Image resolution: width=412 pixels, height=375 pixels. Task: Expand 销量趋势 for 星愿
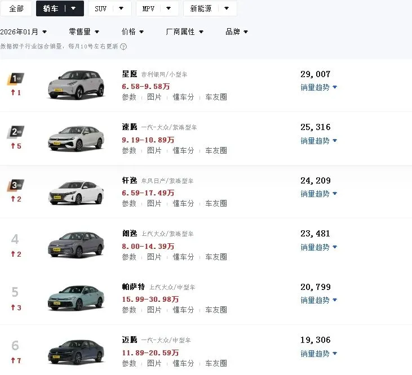(318, 87)
